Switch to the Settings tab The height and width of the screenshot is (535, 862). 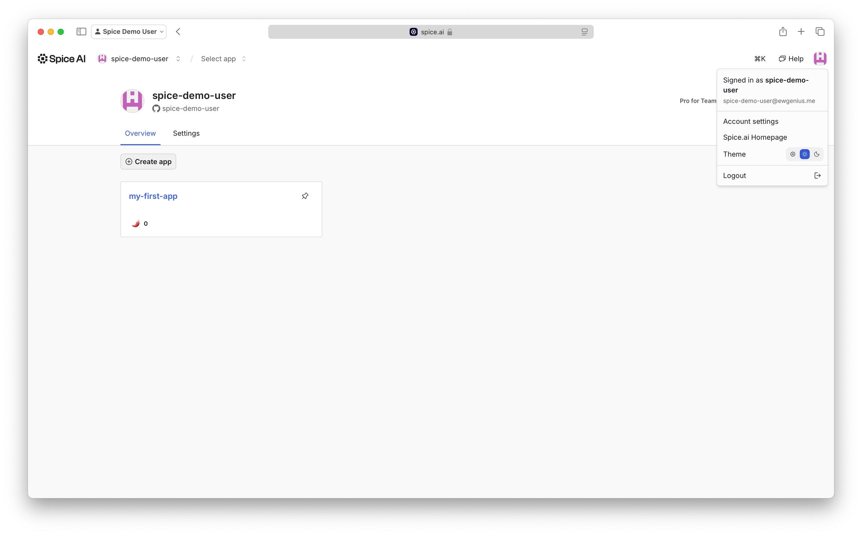coord(186,133)
